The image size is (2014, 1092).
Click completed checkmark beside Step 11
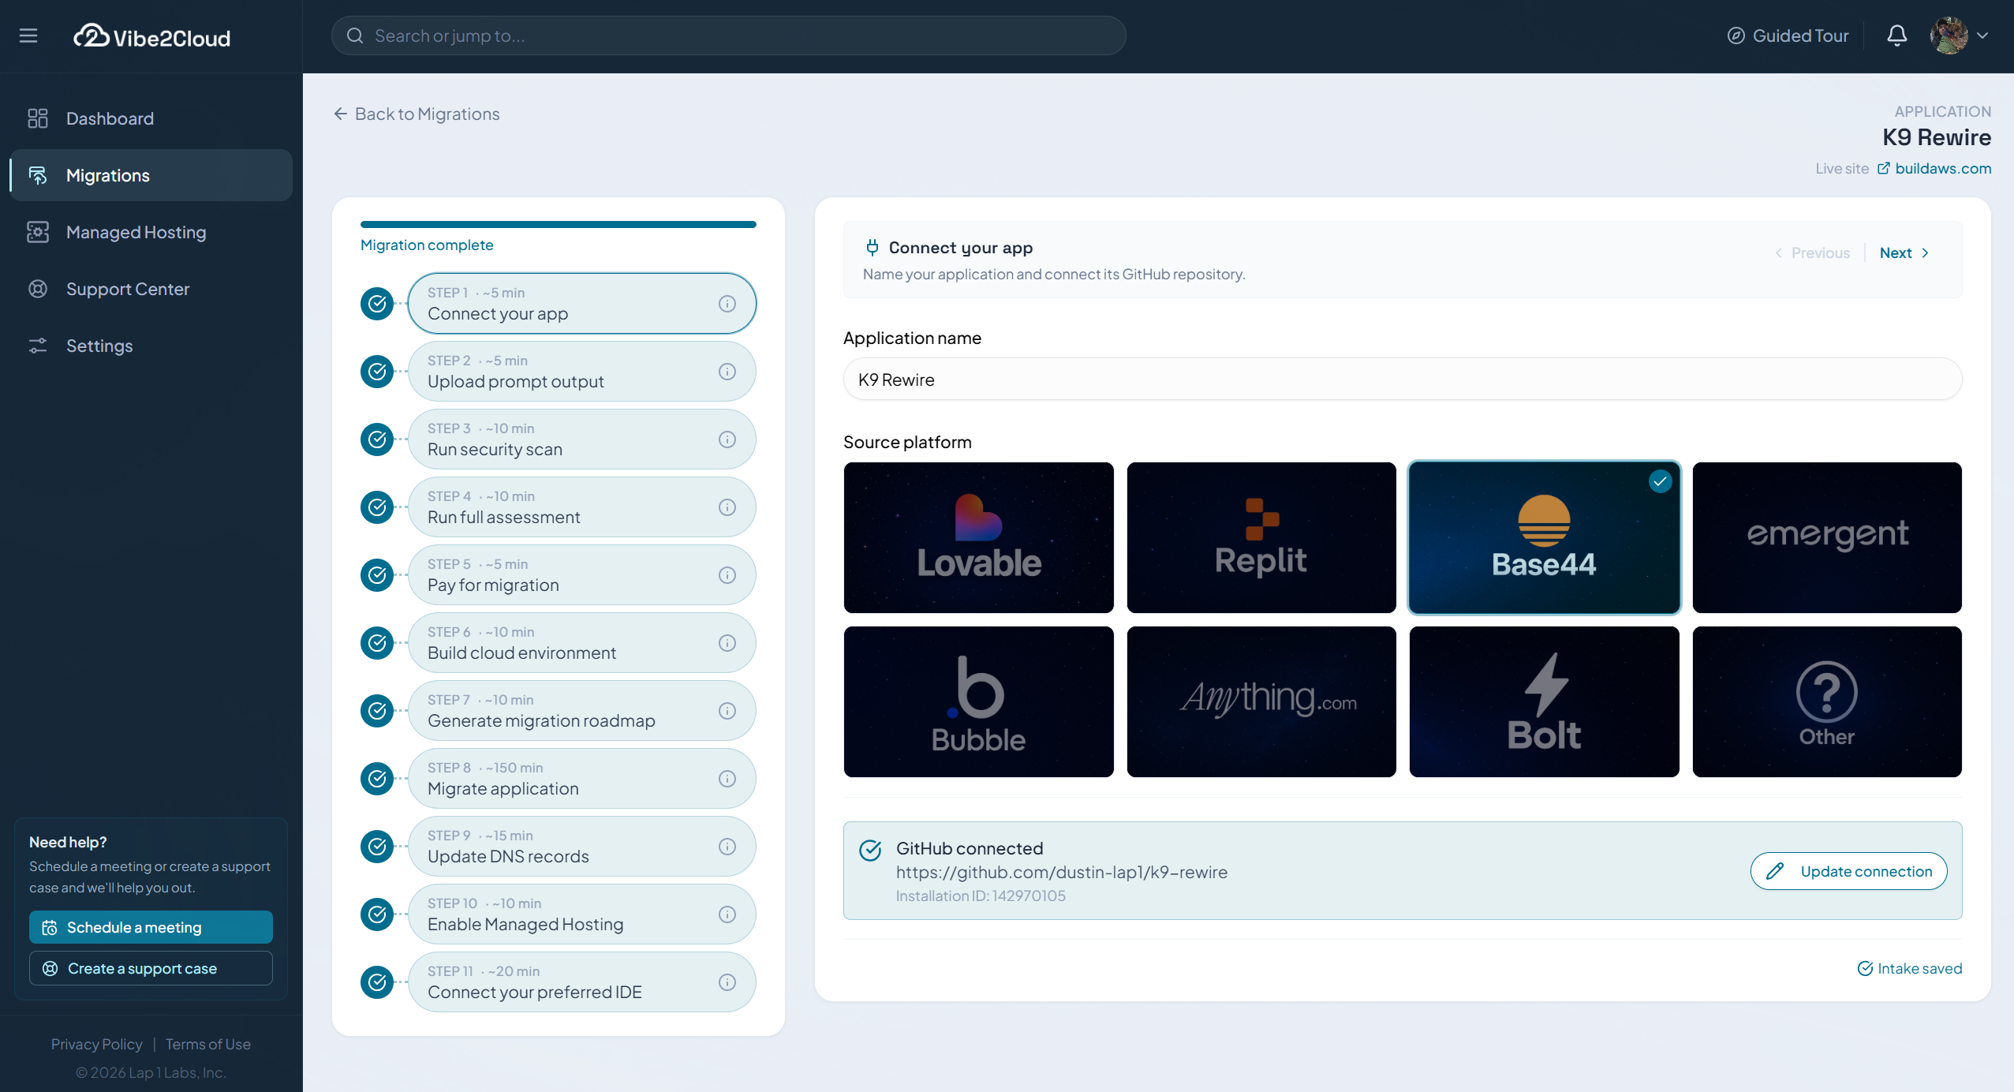click(377, 982)
